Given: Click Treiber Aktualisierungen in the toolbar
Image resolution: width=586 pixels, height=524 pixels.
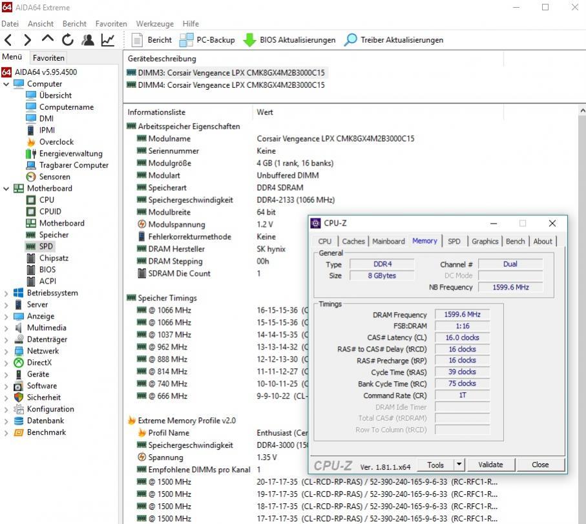Looking at the screenshot, I should [393, 40].
